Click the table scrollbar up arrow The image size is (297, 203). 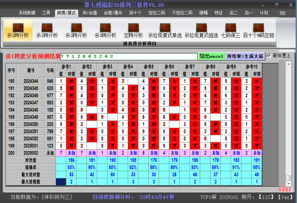(x=289, y=64)
